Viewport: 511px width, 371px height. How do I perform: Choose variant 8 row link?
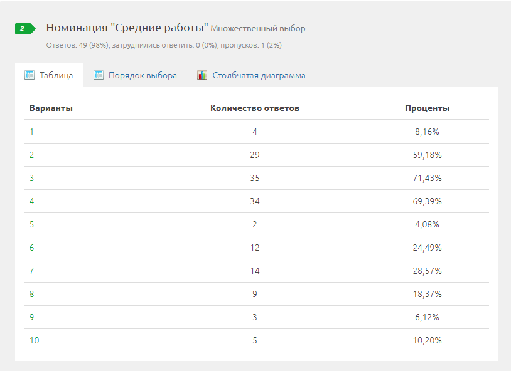[x=32, y=294]
